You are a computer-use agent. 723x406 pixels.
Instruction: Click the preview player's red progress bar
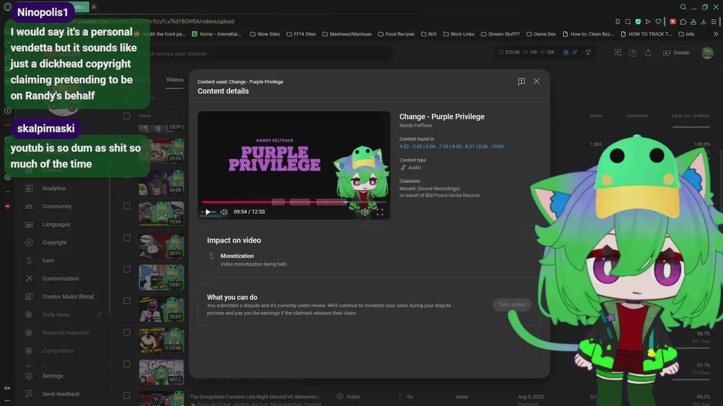click(x=274, y=202)
